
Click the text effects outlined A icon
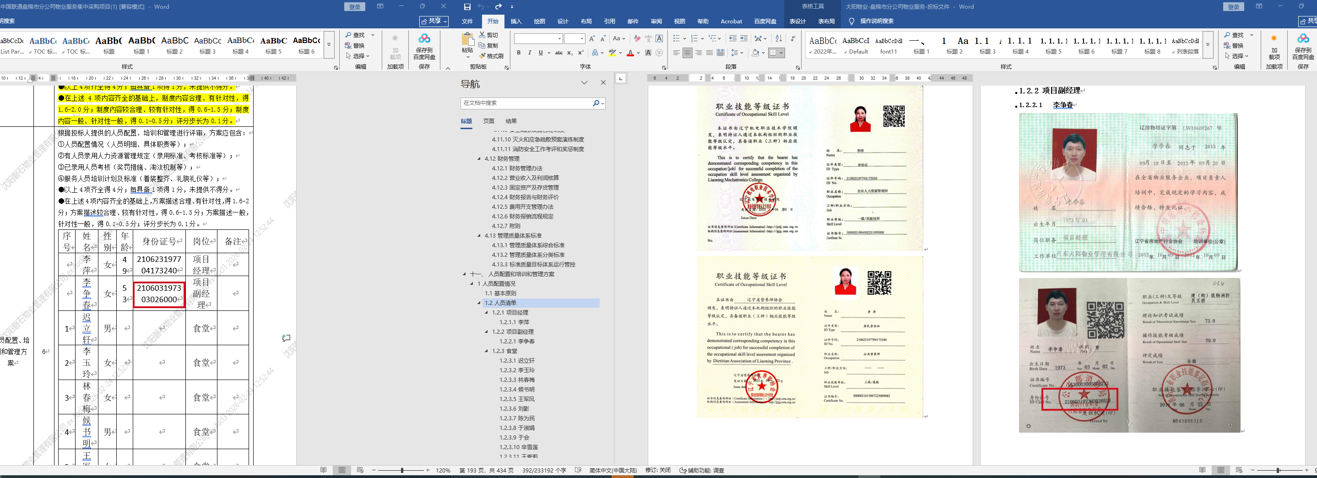tap(595, 53)
